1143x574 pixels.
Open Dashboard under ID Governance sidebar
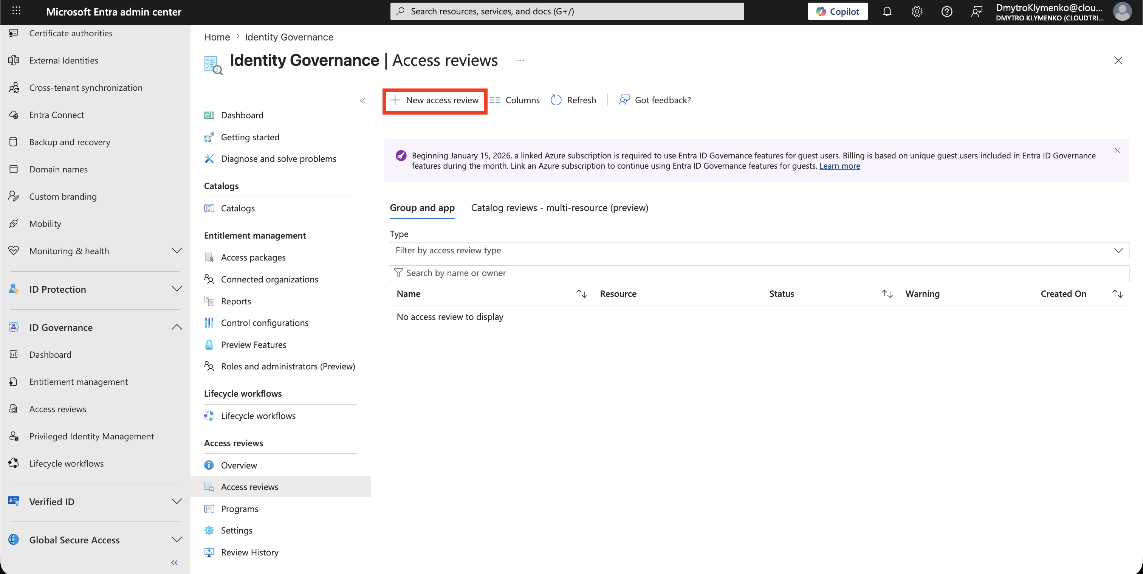(50, 354)
